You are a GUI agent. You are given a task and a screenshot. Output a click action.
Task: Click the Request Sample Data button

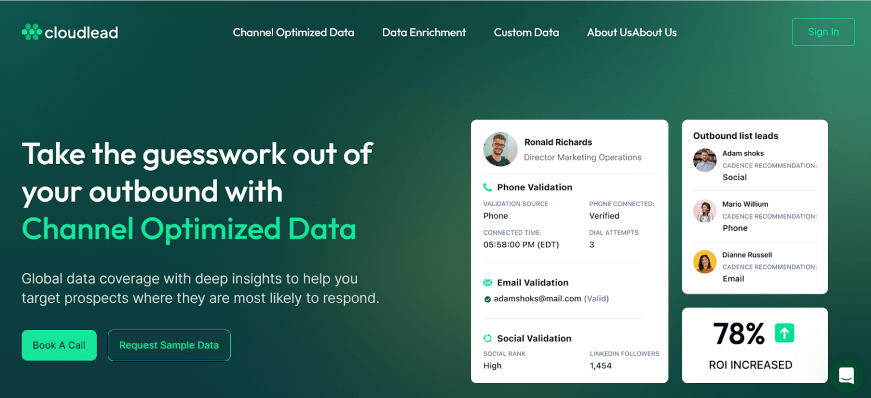click(169, 345)
